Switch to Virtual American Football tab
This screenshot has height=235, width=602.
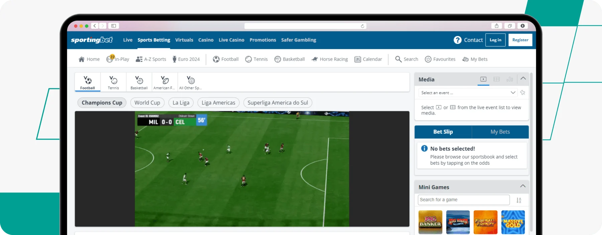165,82
